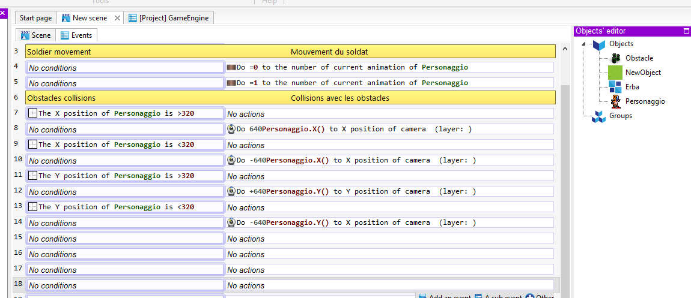The height and width of the screenshot is (298, 691).
Task: Add an event button
Action: [x=445, y=297]
